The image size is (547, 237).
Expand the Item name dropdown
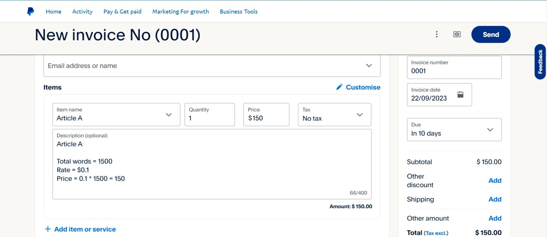pyautogui.click(x=169, y=115)
